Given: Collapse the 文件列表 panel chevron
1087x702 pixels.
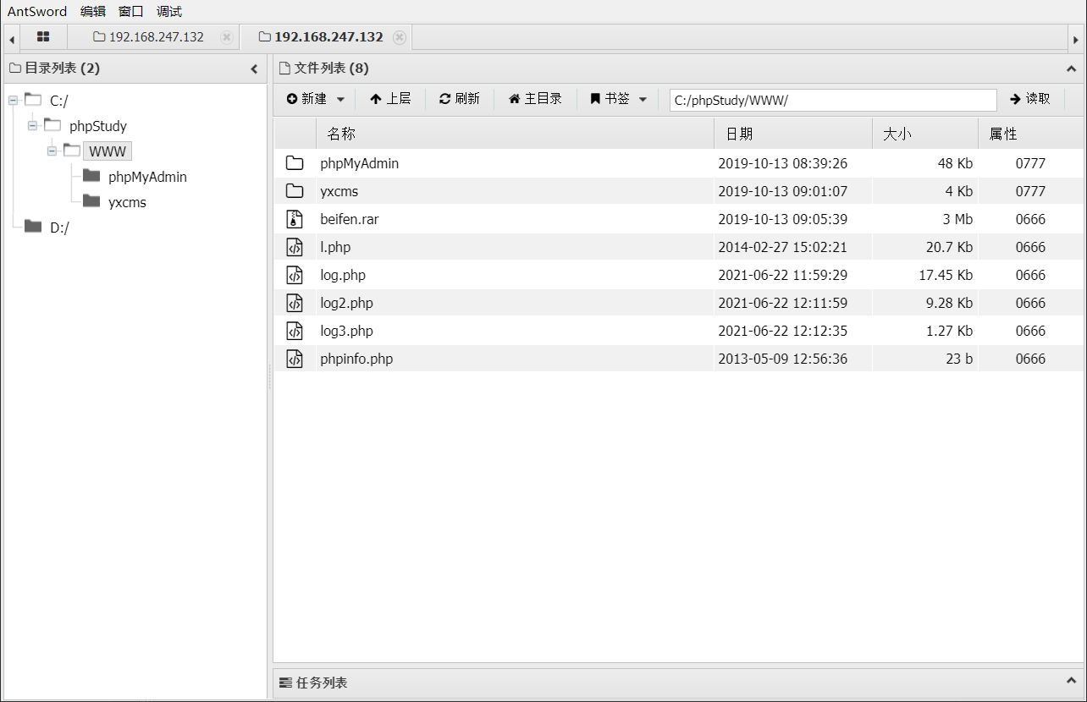Looking at the screenshot, I should pos(1071,69).
